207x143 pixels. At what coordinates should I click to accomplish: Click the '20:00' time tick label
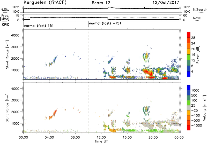(153, 138)
